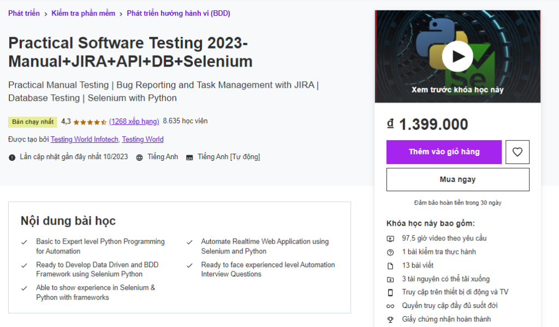Click the downloadable resources icon
559x327 pixels.
[x=390, y=279]
